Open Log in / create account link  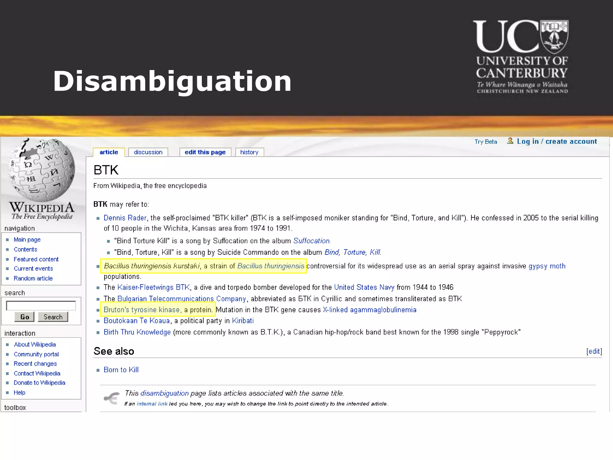557,141
